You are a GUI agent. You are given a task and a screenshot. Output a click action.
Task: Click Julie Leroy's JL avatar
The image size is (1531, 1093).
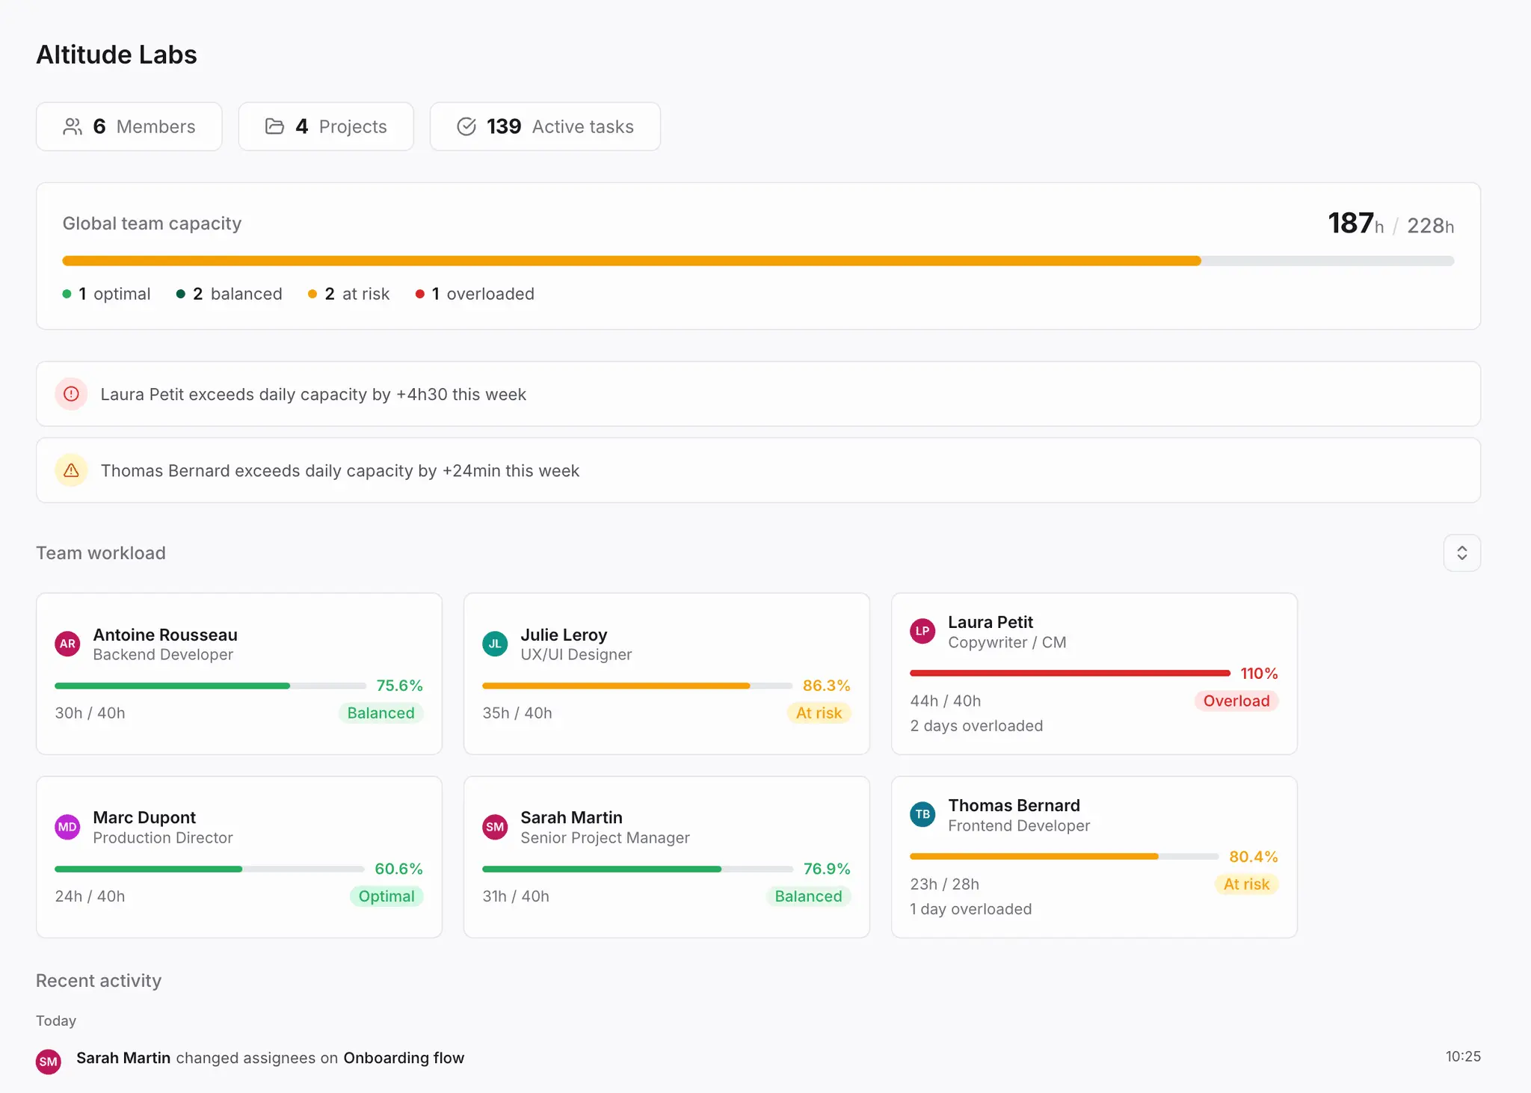(495, 644)
